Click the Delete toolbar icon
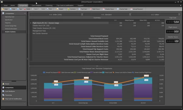 coord(25,9)
